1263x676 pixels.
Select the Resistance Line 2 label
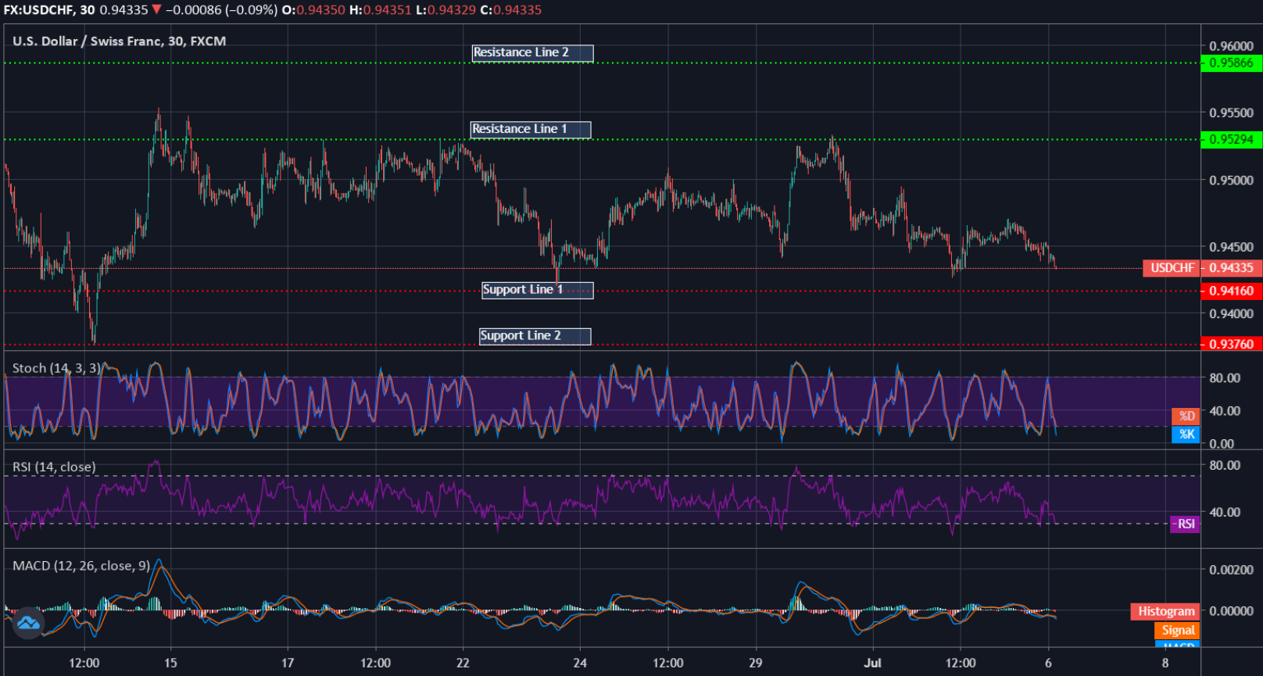point(532,53)
